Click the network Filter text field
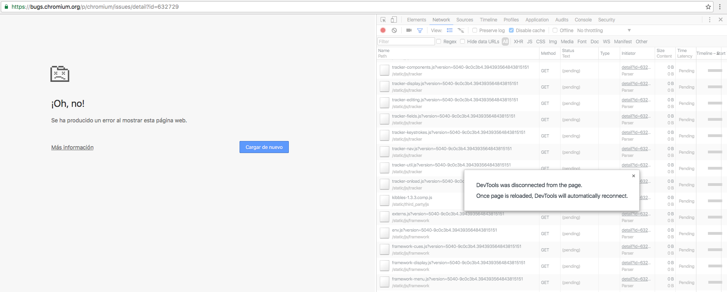Image resolution: width=727 pixels, height=292 pixels. coord(406,41)
